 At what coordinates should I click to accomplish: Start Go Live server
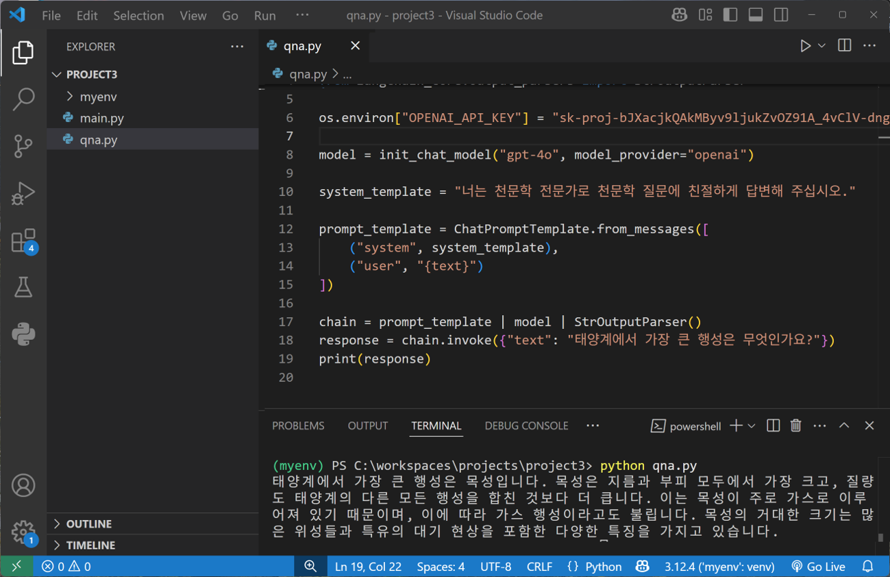click(818, 567)
